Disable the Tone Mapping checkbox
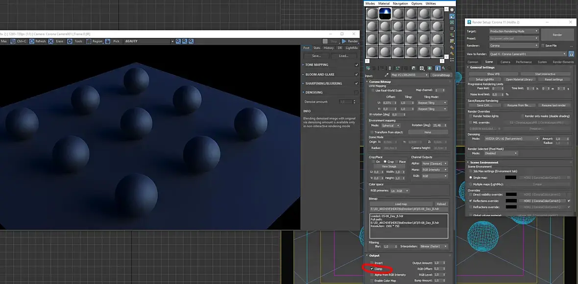This screenshot has width=578, height=284. pyautogui.click(x=357, y=65)
